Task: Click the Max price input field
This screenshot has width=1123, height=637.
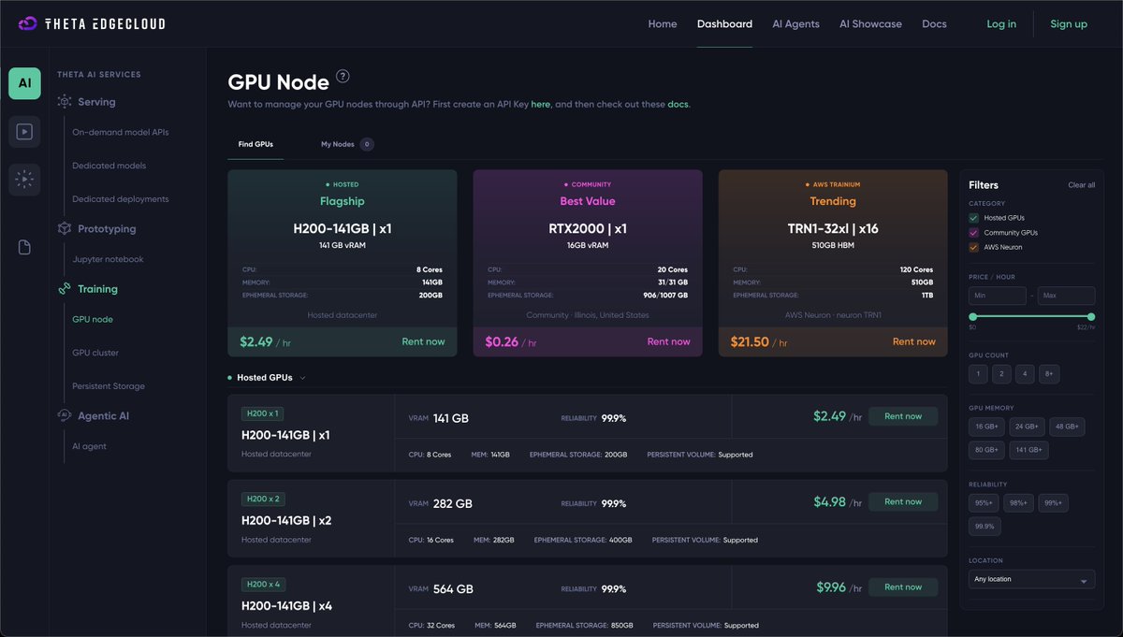Action: (1066, 296)
